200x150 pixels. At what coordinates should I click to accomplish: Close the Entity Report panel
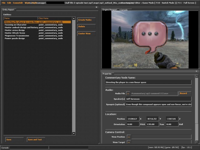[97, 7]
